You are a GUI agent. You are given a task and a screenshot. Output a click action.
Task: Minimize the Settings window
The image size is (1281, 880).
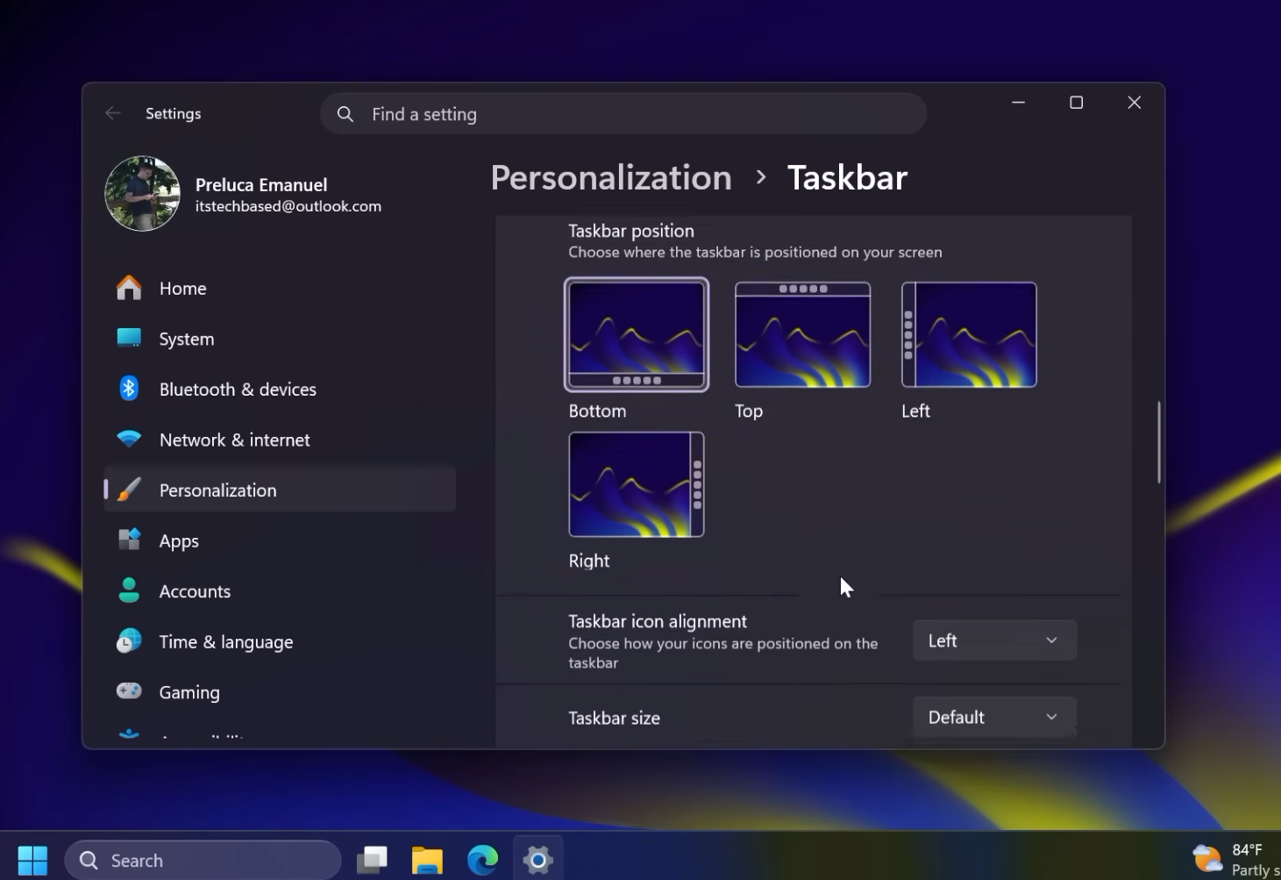(1018, 103)
